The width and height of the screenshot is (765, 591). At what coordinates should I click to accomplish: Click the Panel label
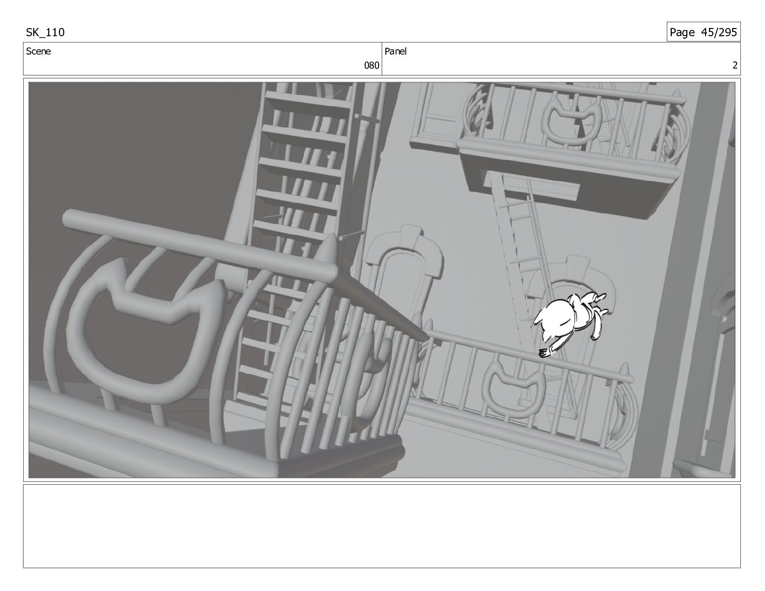(x=396, y=51)
